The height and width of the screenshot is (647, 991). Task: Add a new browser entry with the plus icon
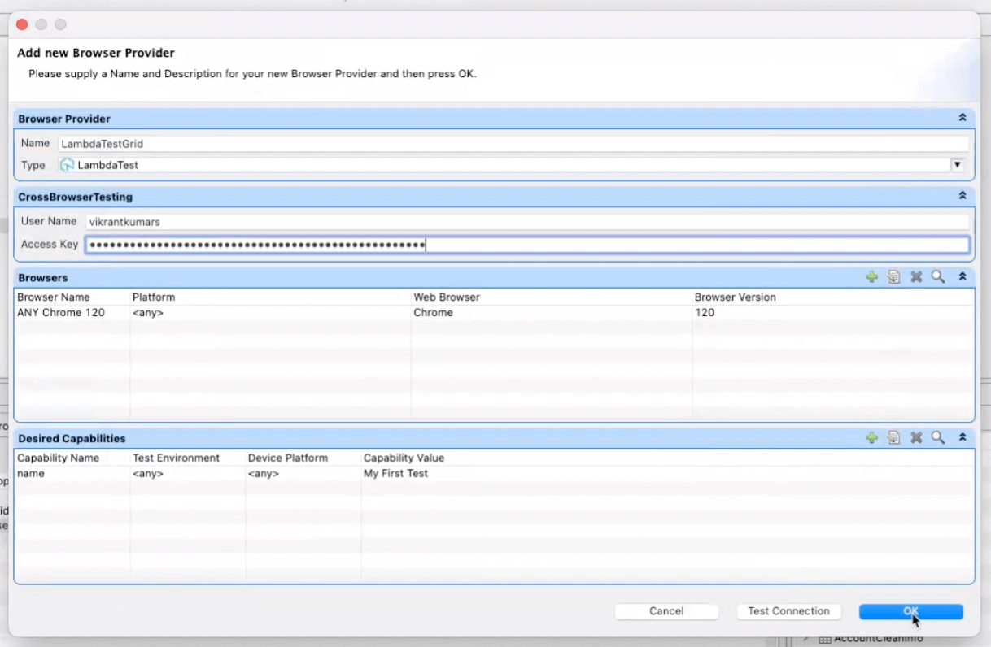[x=871, y=276]
